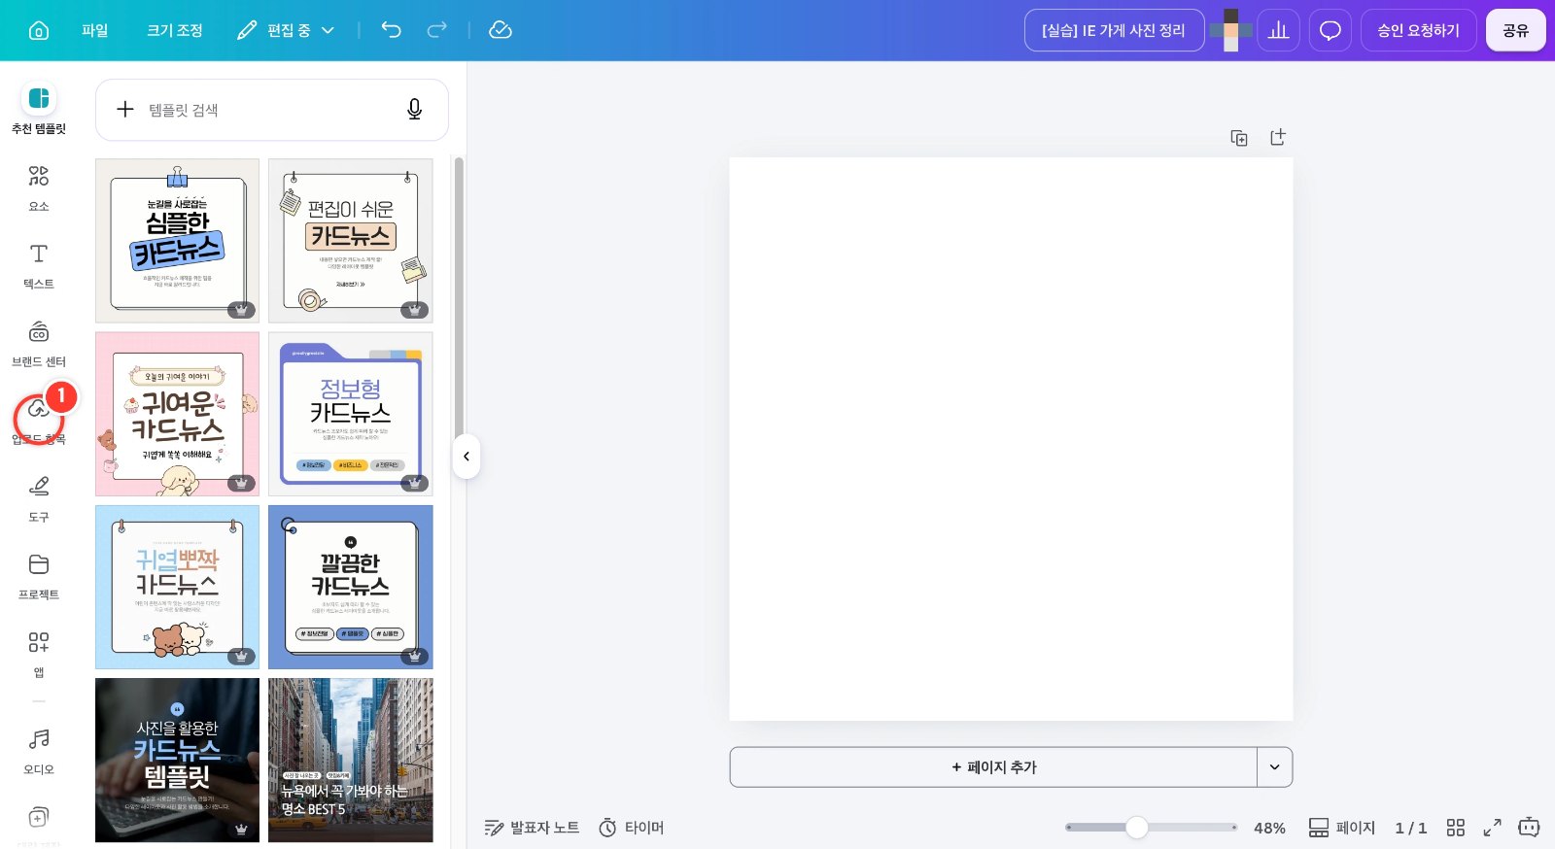Select the 귀여운 카드뉴스 template

click(177, 414)
